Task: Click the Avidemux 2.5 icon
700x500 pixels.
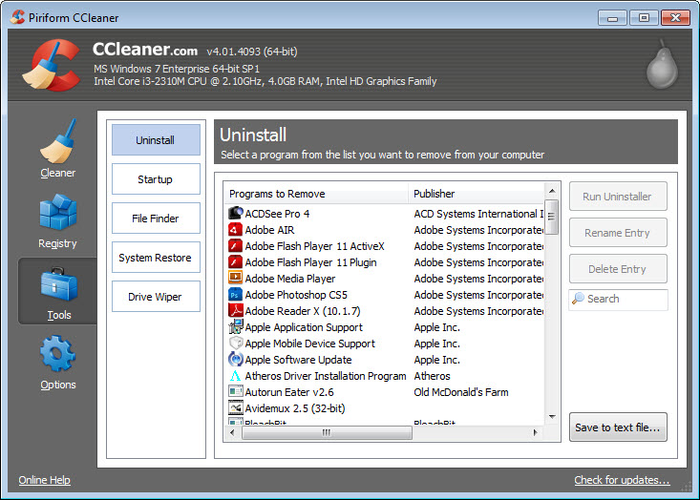Action: point(235,408)
